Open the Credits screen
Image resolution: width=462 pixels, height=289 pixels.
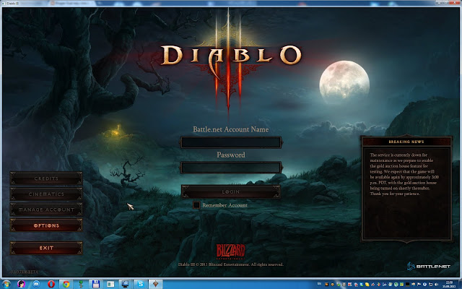click(46, 178)
